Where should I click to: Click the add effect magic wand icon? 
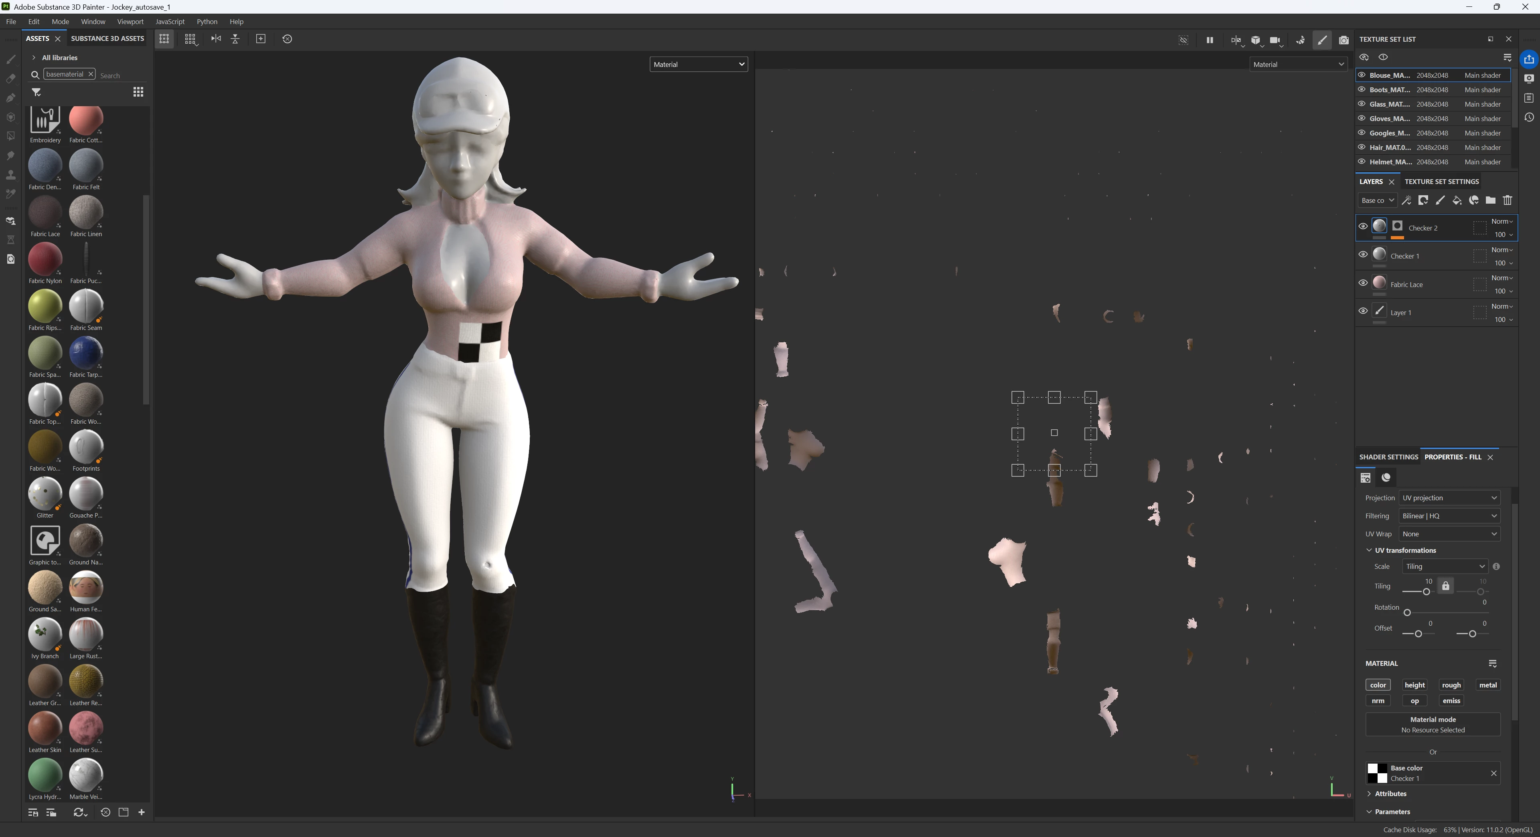point(1407,200)
